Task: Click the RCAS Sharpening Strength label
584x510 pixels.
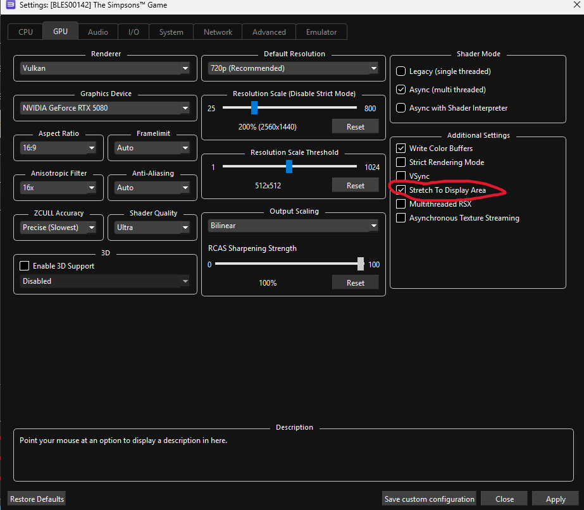Action: tap(252, 248)
